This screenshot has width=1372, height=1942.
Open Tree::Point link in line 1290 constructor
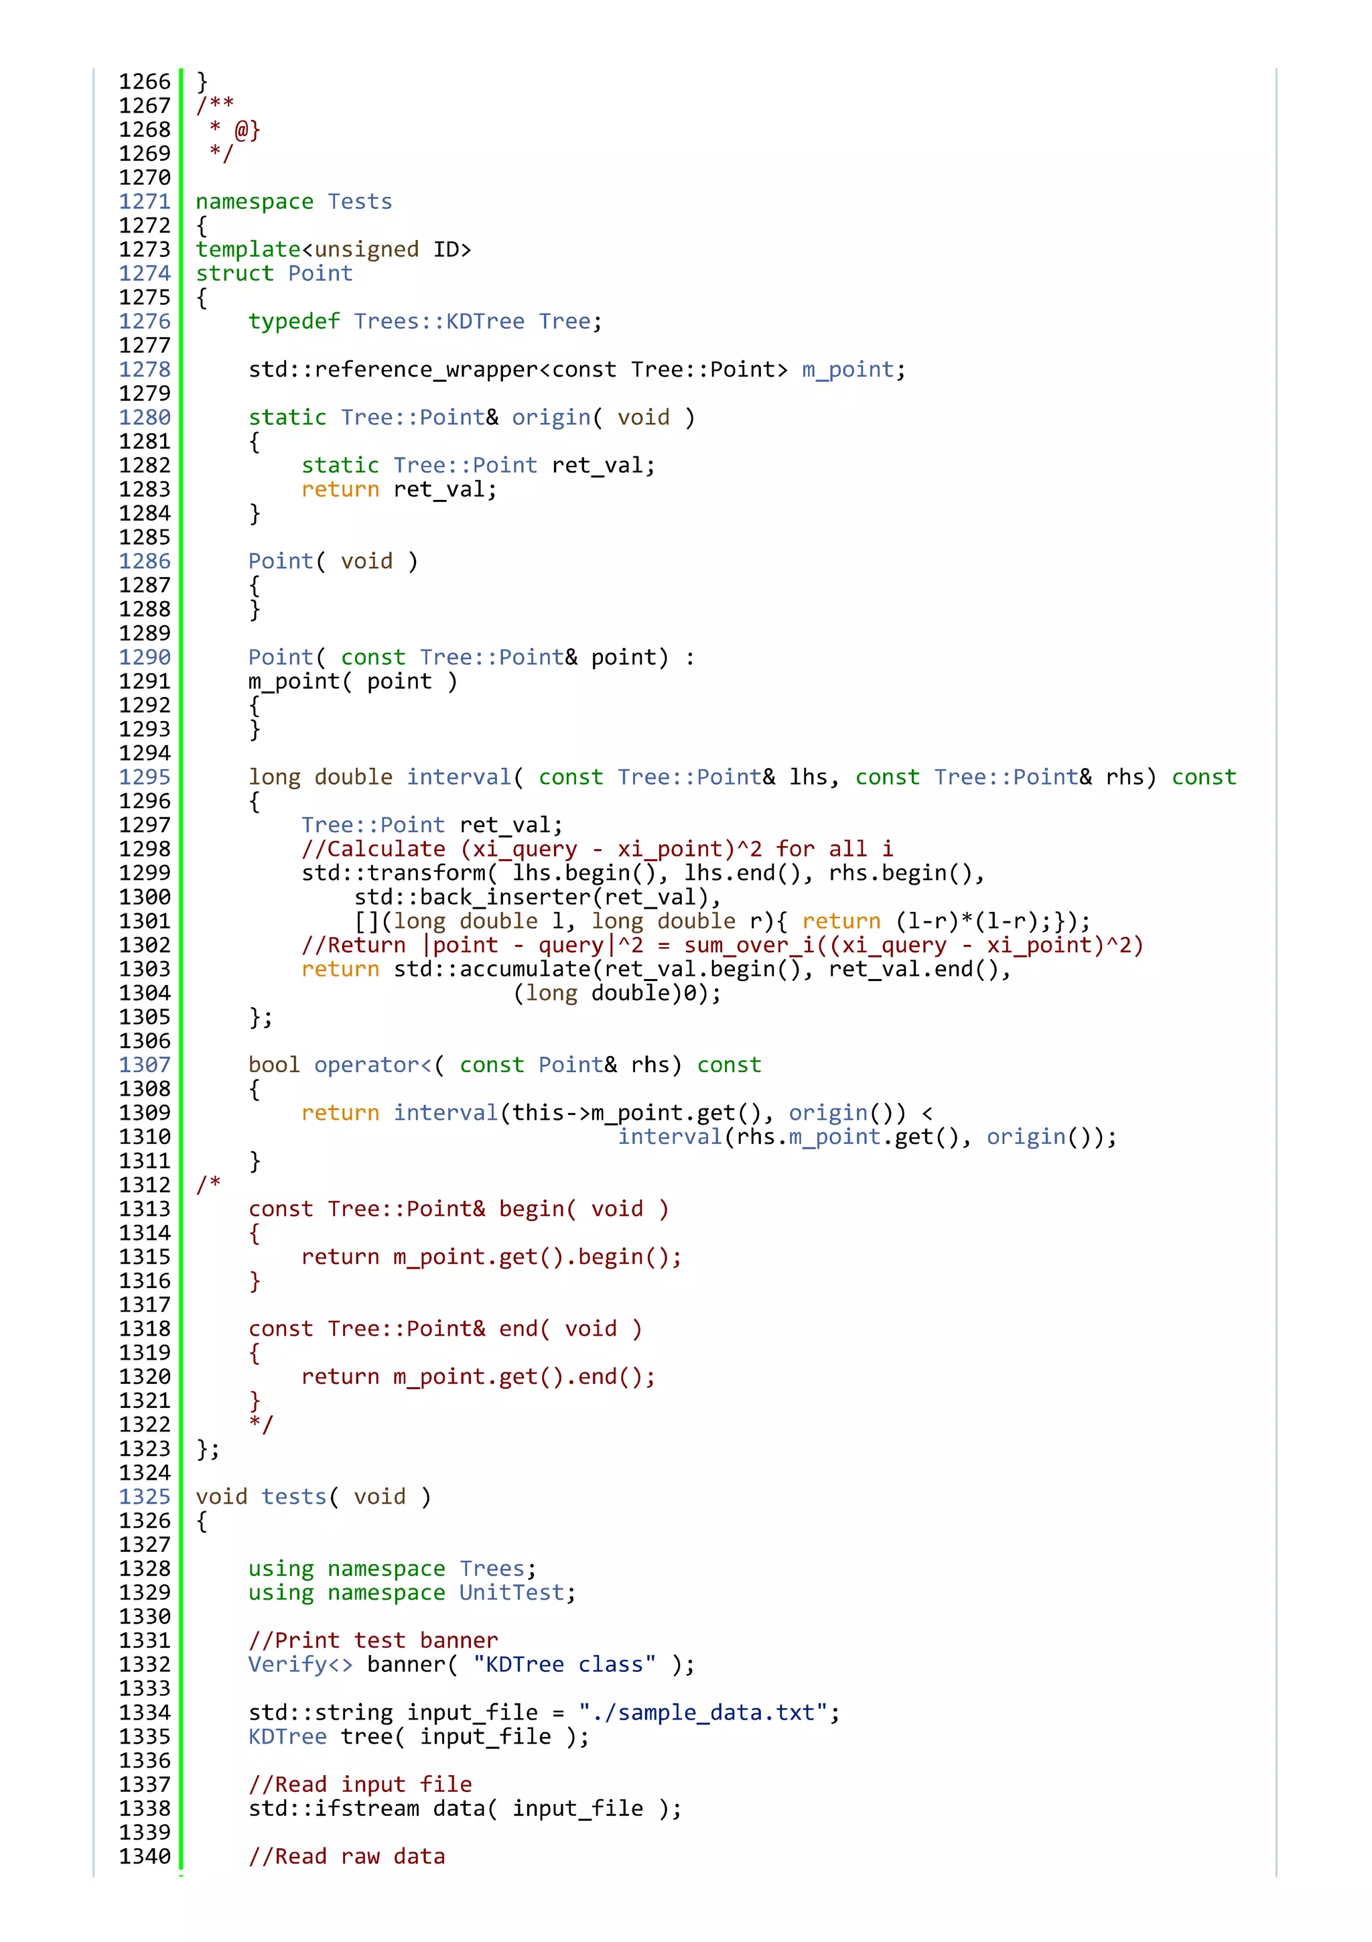(492, 657)
